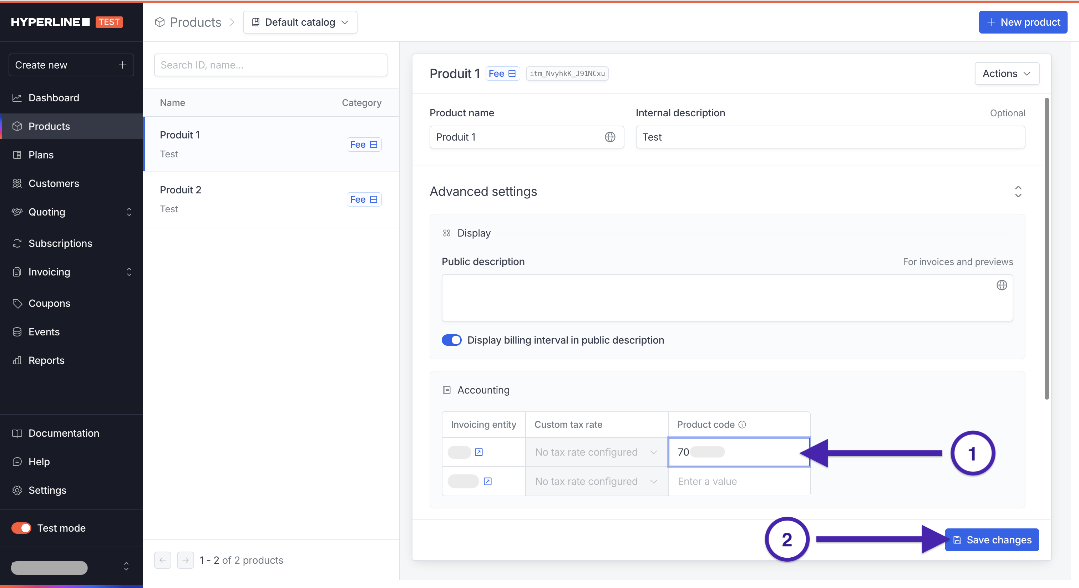Open second invoicing entity external link icon
This screenshot has width=1079, height=588.
[487, 481]
